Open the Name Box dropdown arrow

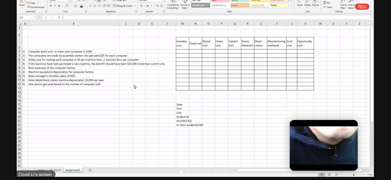[34, 18]
